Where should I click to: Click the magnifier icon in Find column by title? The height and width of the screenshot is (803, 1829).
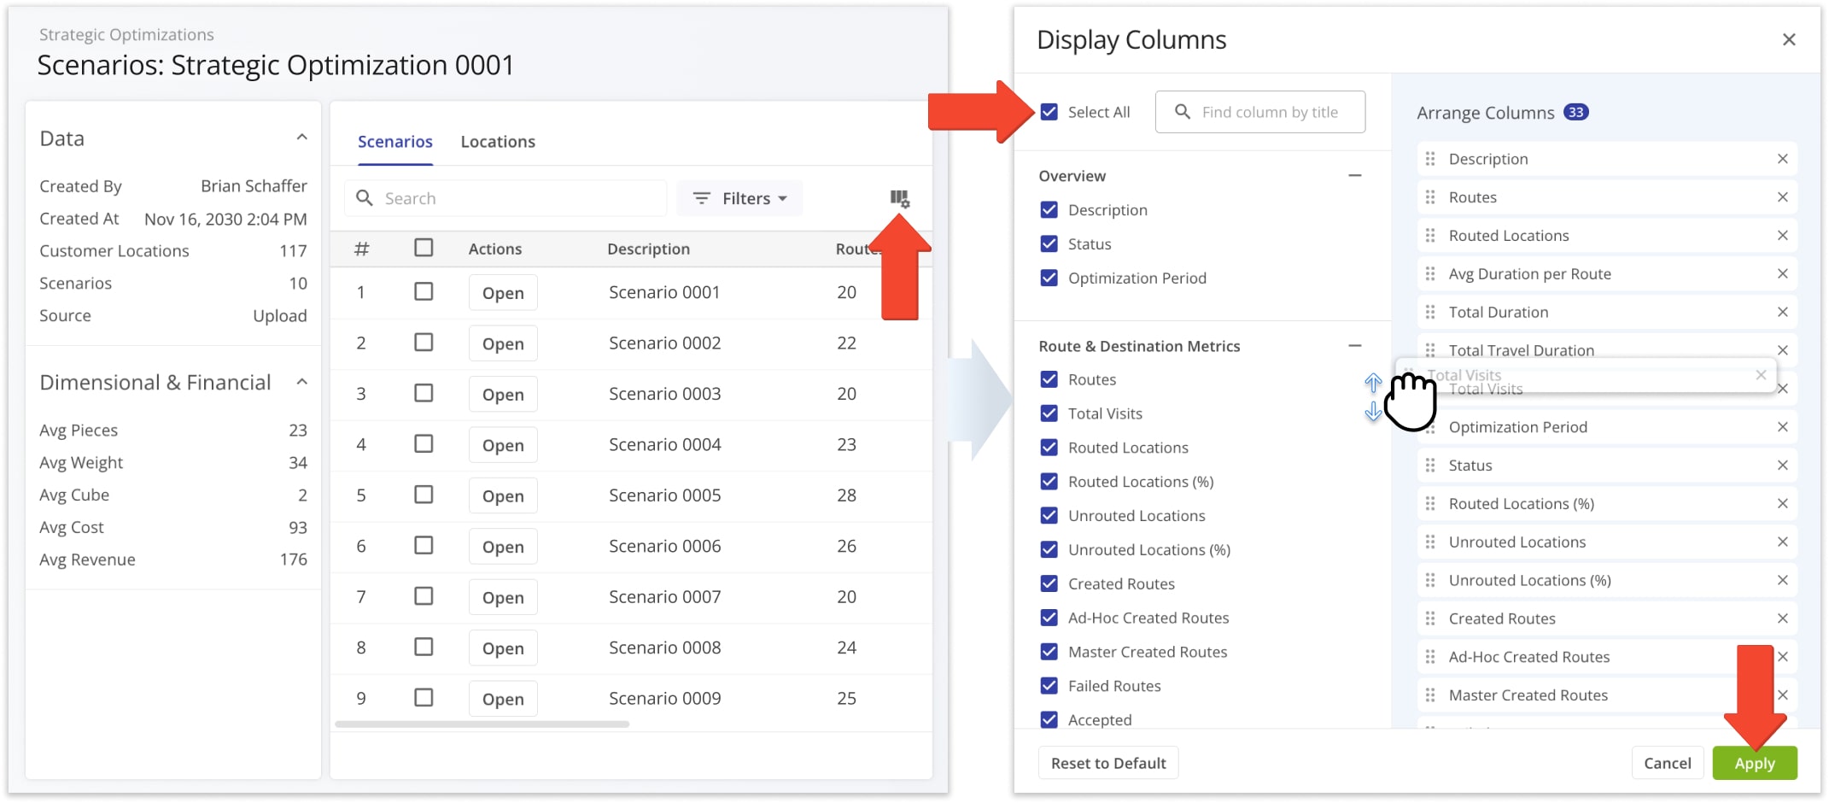(1183, 111)
